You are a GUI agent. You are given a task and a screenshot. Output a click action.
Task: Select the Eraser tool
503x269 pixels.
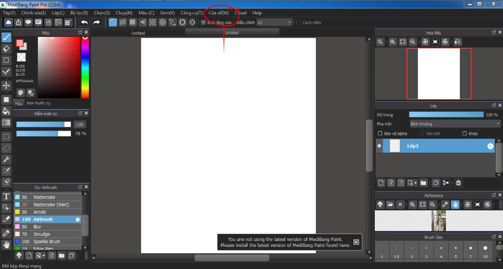point(6,49)
